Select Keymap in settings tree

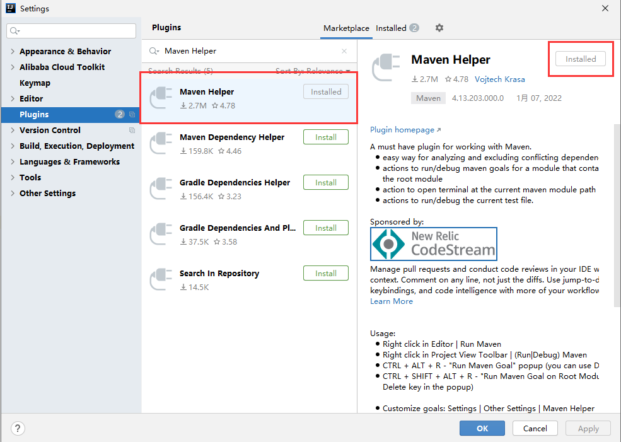[35, 83]
